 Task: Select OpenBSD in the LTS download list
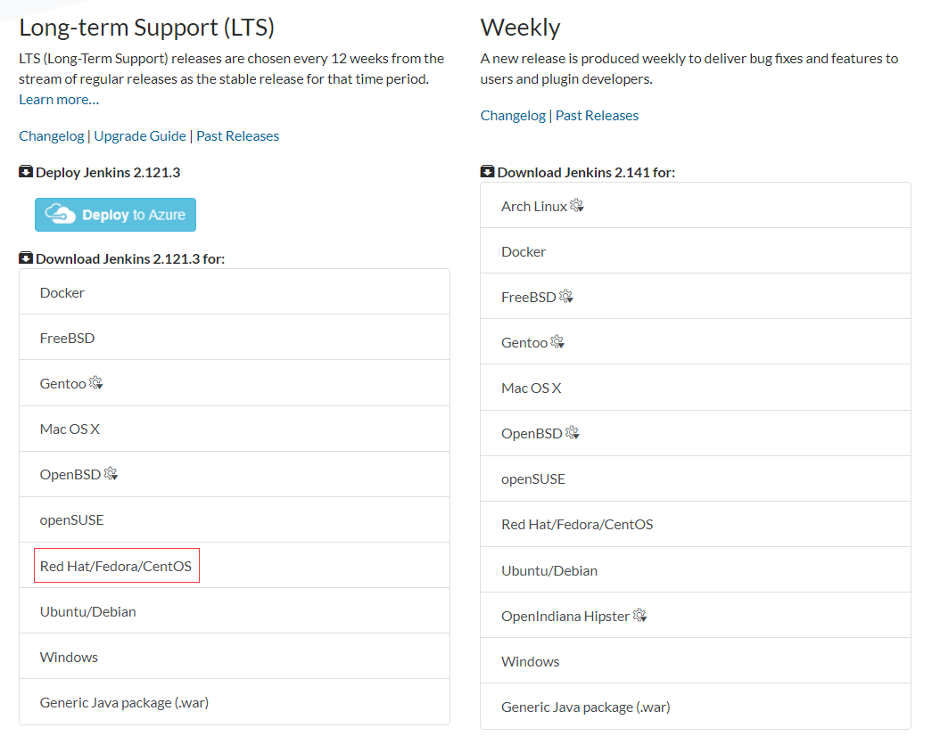pyautogui.click(x=235, y=474)
